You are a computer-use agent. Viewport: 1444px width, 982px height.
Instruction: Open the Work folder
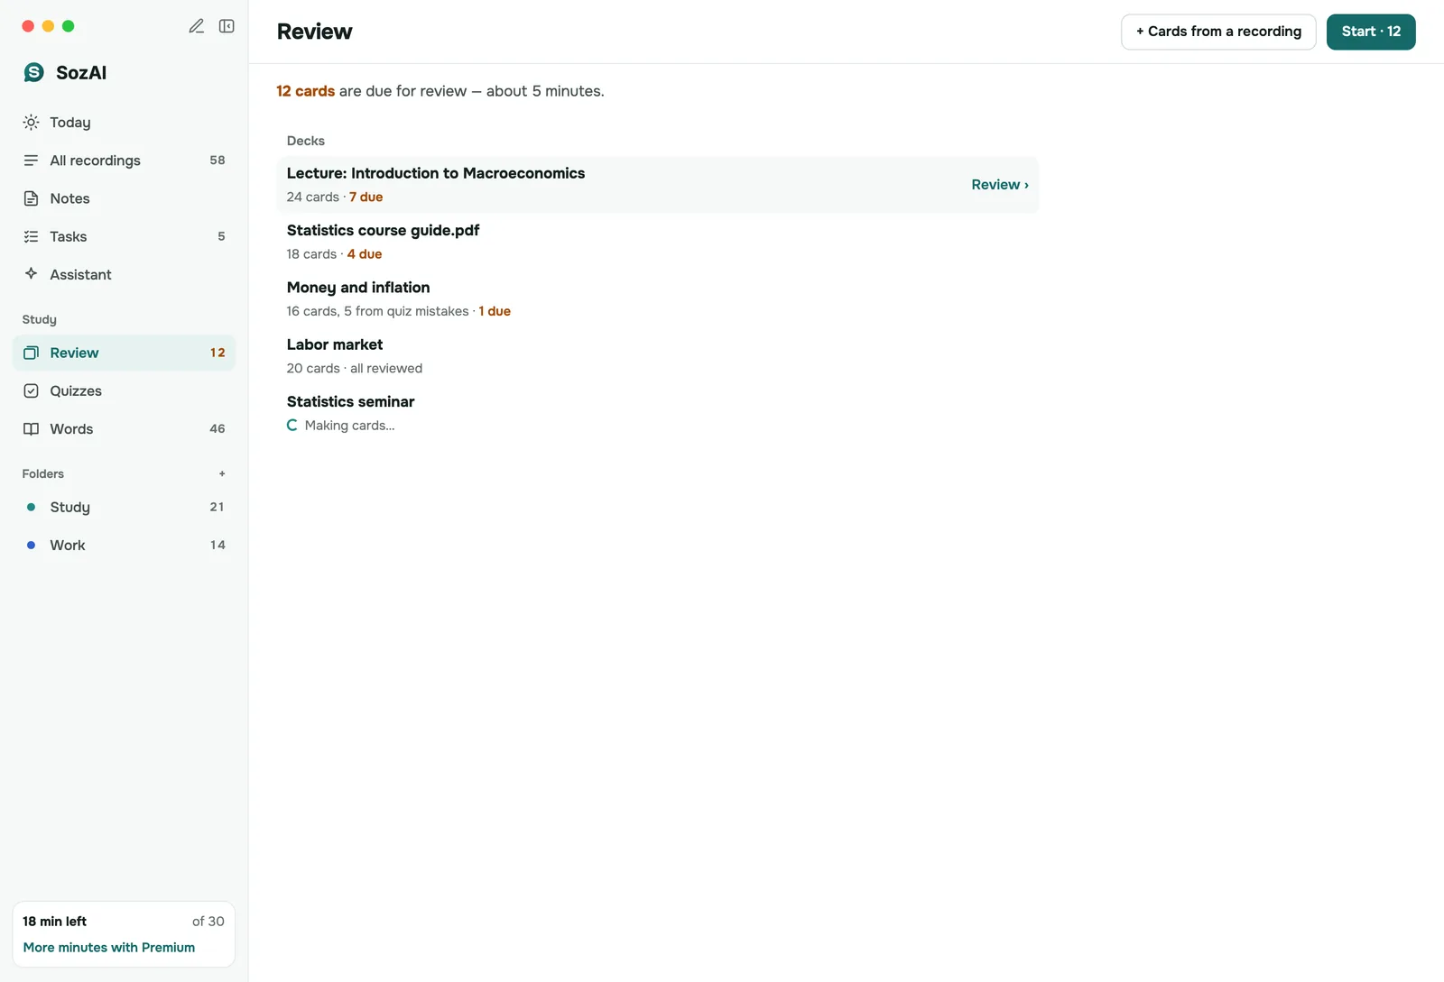tap(124, 545)
